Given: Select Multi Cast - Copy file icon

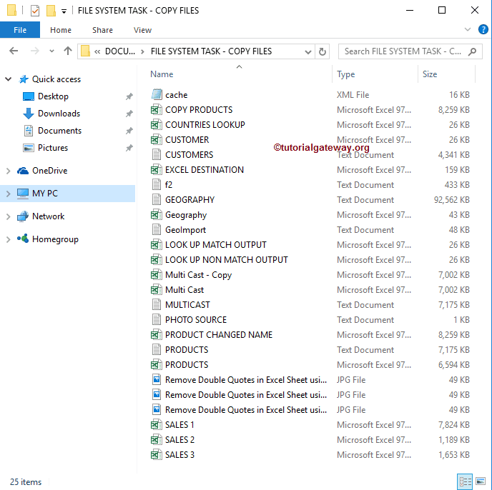Looking at the screenshot, I should [157, 274].
